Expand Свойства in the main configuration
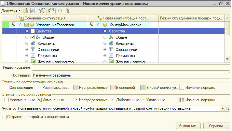This screenshot has height=131, width=232. [x=27, y=31]
